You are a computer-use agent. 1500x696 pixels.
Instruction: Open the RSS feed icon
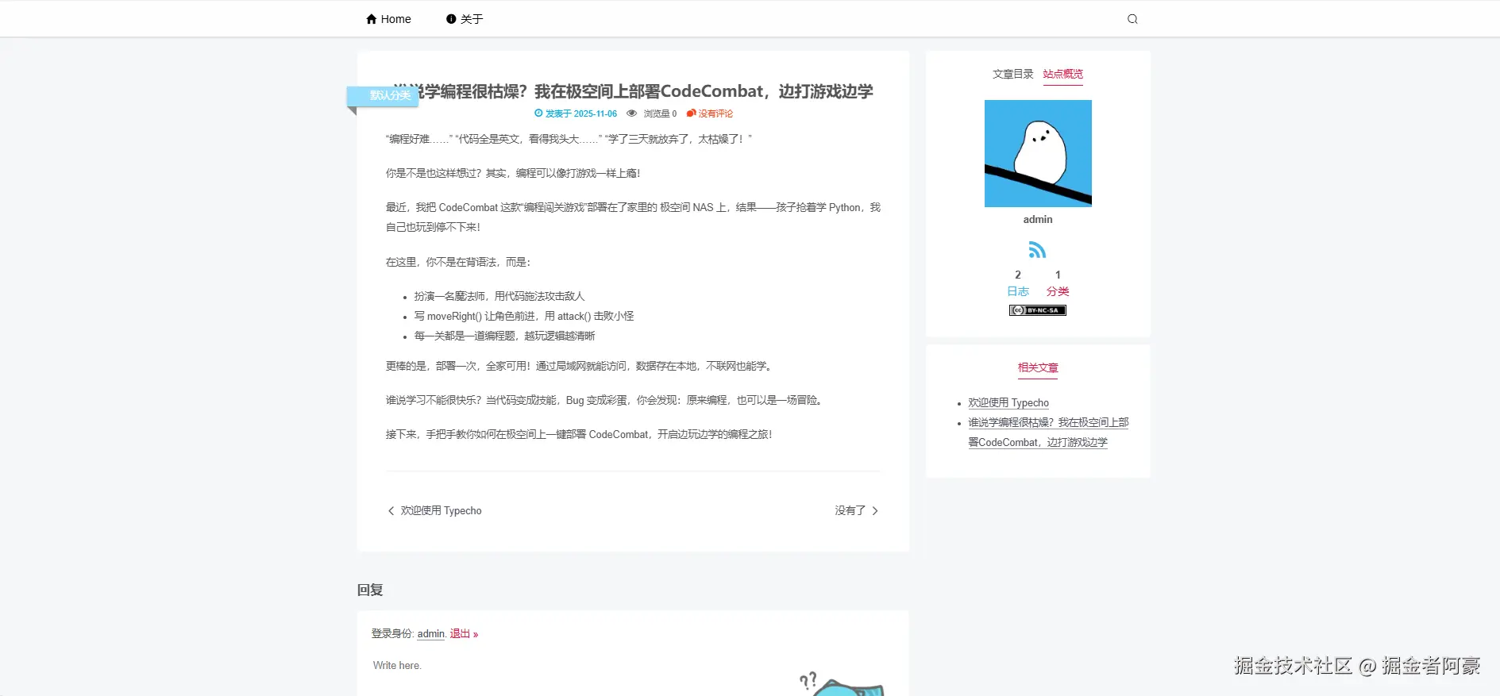tap(1037, 250)
